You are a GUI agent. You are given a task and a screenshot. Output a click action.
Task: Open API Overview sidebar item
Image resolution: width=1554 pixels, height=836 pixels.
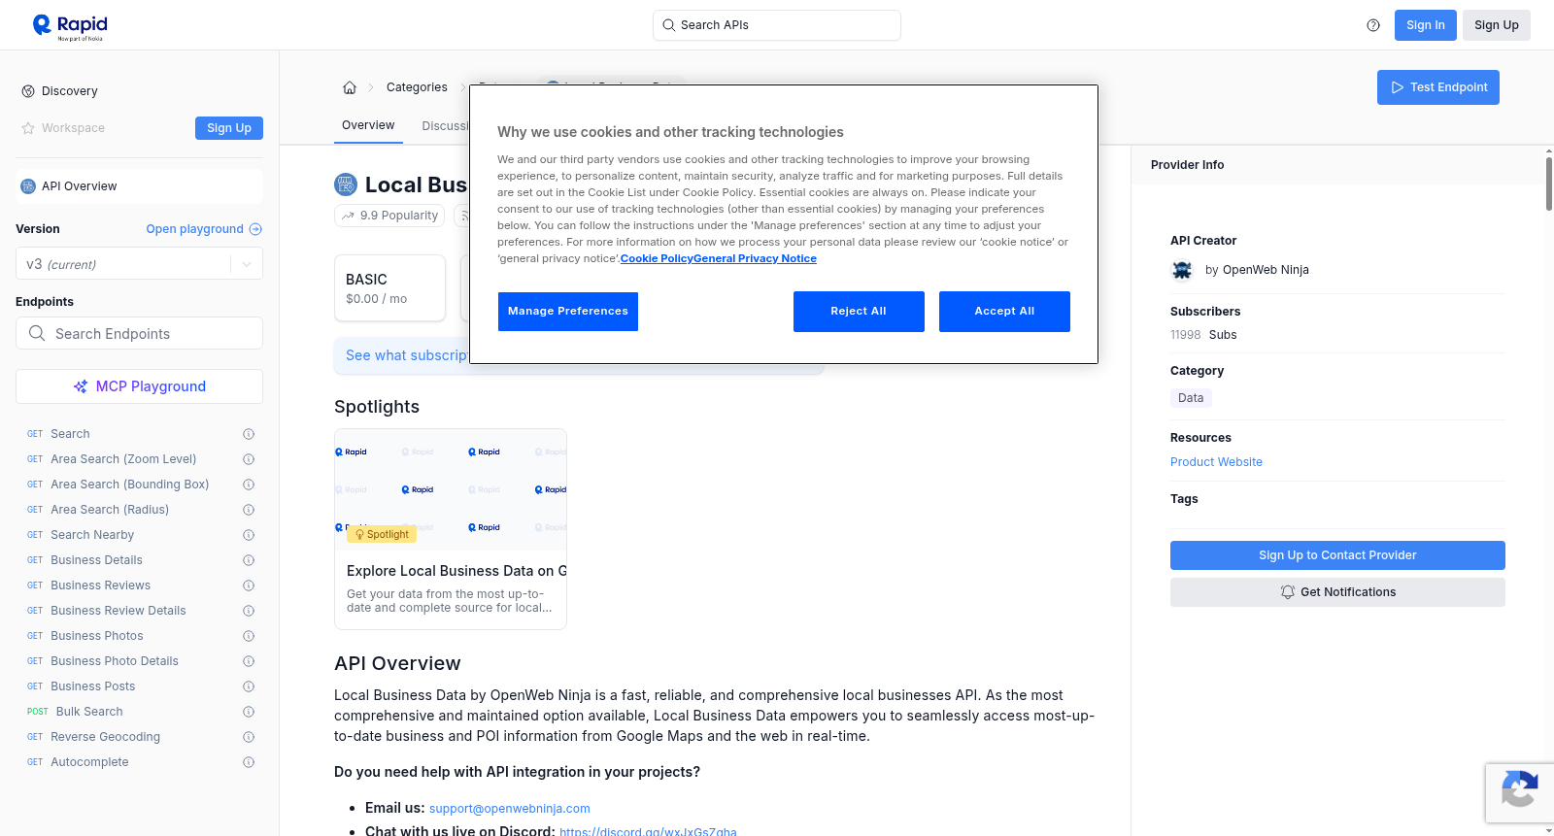[139, 186]
